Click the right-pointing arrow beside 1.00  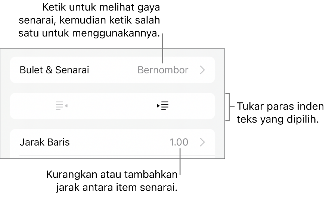[202, 142]
